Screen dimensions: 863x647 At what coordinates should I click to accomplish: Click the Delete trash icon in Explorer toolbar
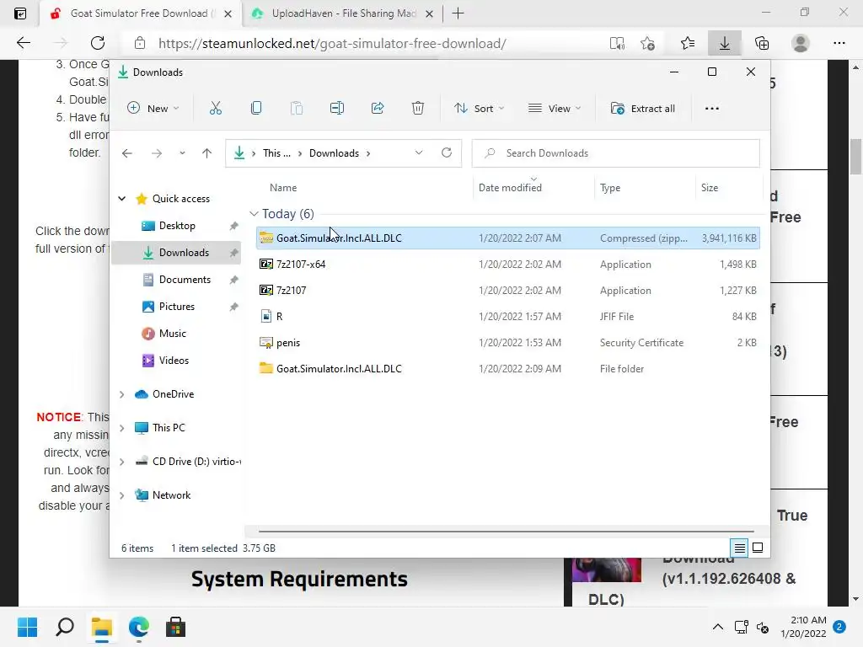(418, 109)
